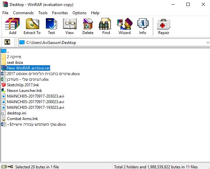Click the Test archive toolbar icon
Viewport: 210px width, 169px height.
[x=52, y=24]
